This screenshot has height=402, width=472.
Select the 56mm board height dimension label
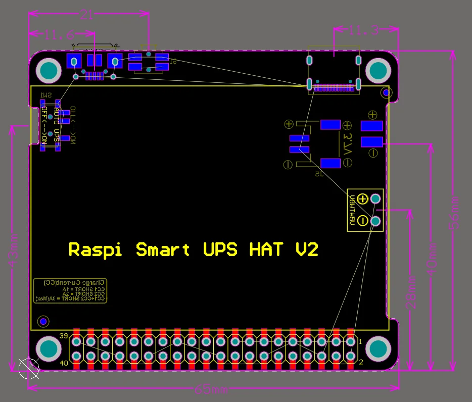[454, 213]
